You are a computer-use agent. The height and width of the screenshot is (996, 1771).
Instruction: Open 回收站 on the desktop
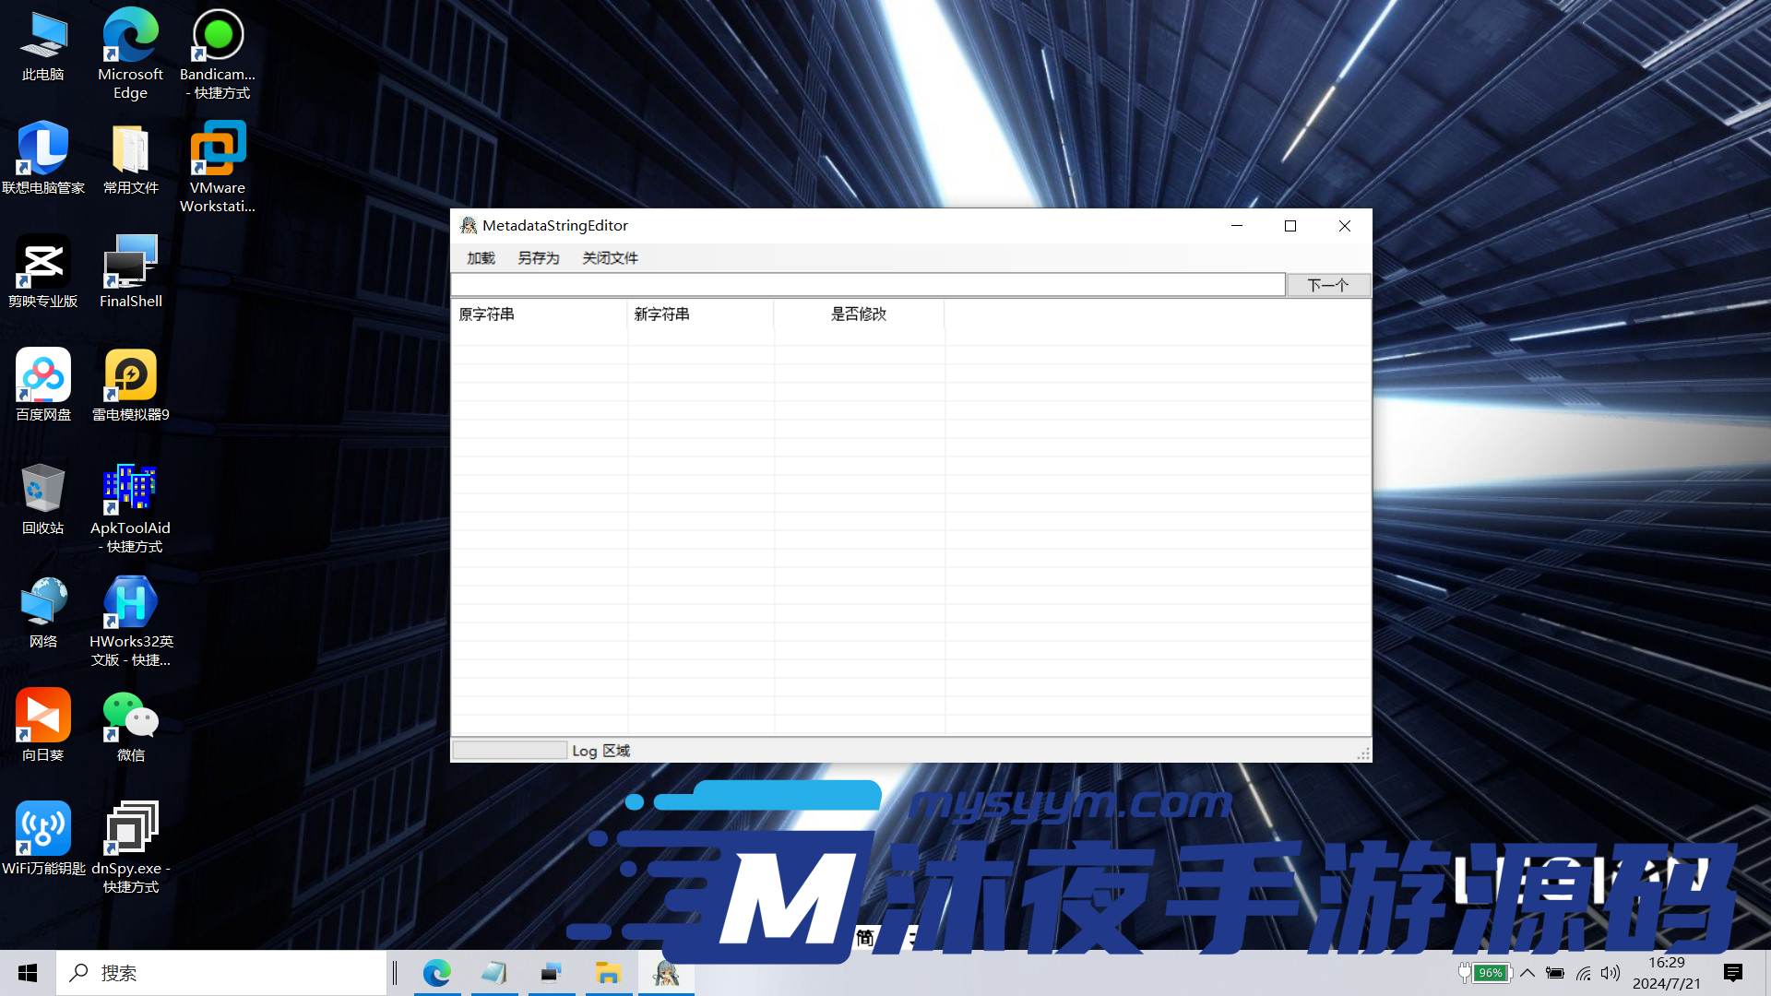[42, 488]
